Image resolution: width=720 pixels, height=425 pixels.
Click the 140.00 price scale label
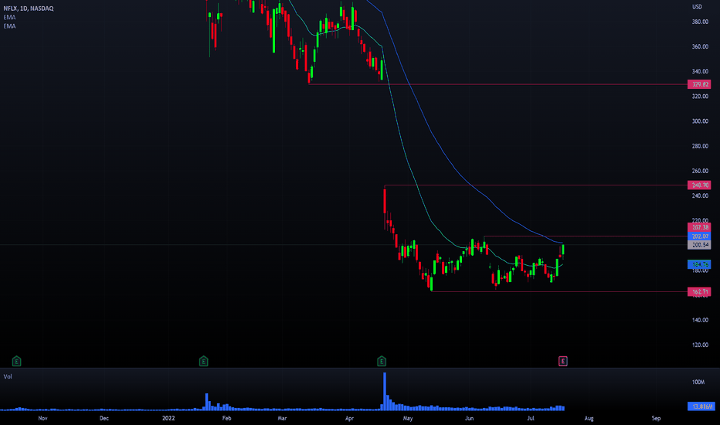pyautogui.click(x=700, y=320)
